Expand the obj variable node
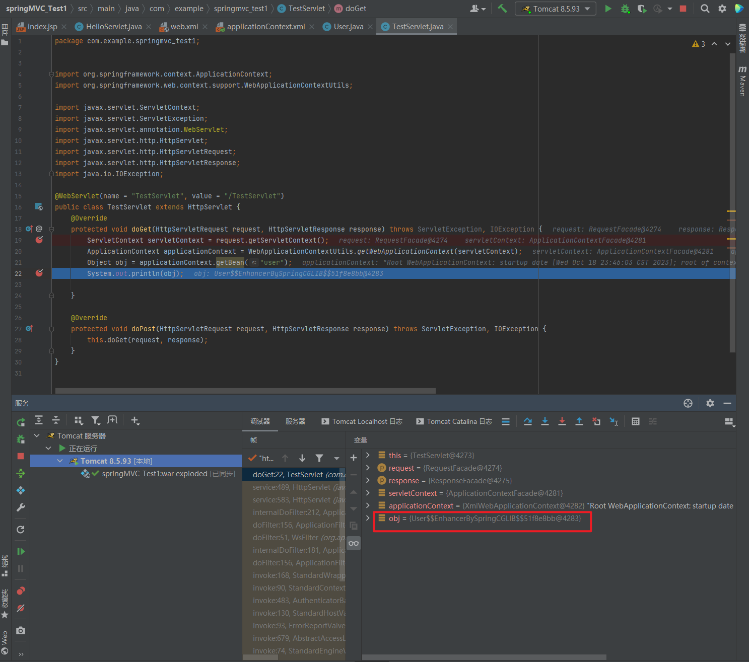749x662 pixels. tap(368, 518)
